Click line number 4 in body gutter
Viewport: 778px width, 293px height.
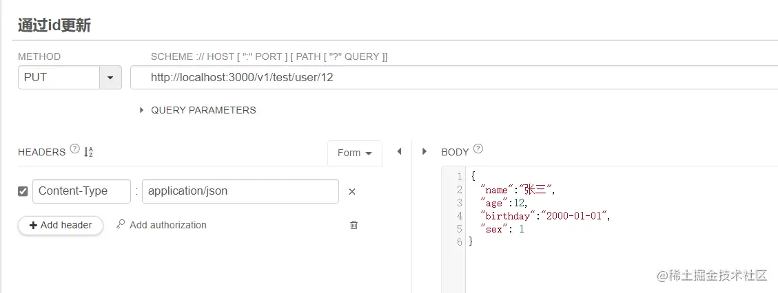coord(459,216)
